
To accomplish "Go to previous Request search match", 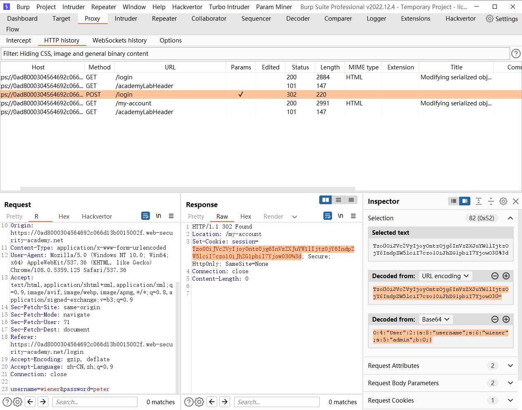I will pos(30,402).
